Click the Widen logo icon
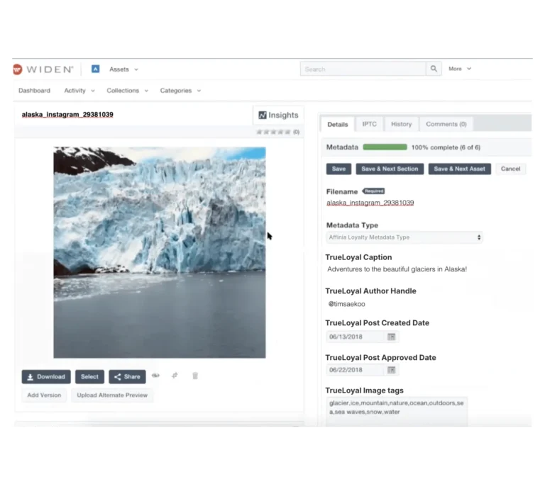Screen dimensions: 545x484 (18, 69)
